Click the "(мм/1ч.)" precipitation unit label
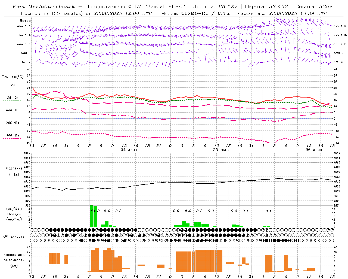The height and width of the screenshot is (279, 348). click(14, 219)
